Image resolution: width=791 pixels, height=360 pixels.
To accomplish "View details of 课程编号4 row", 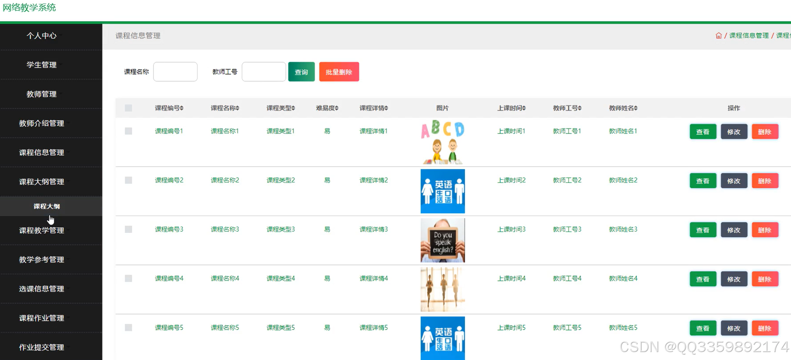I will point(703,279).
